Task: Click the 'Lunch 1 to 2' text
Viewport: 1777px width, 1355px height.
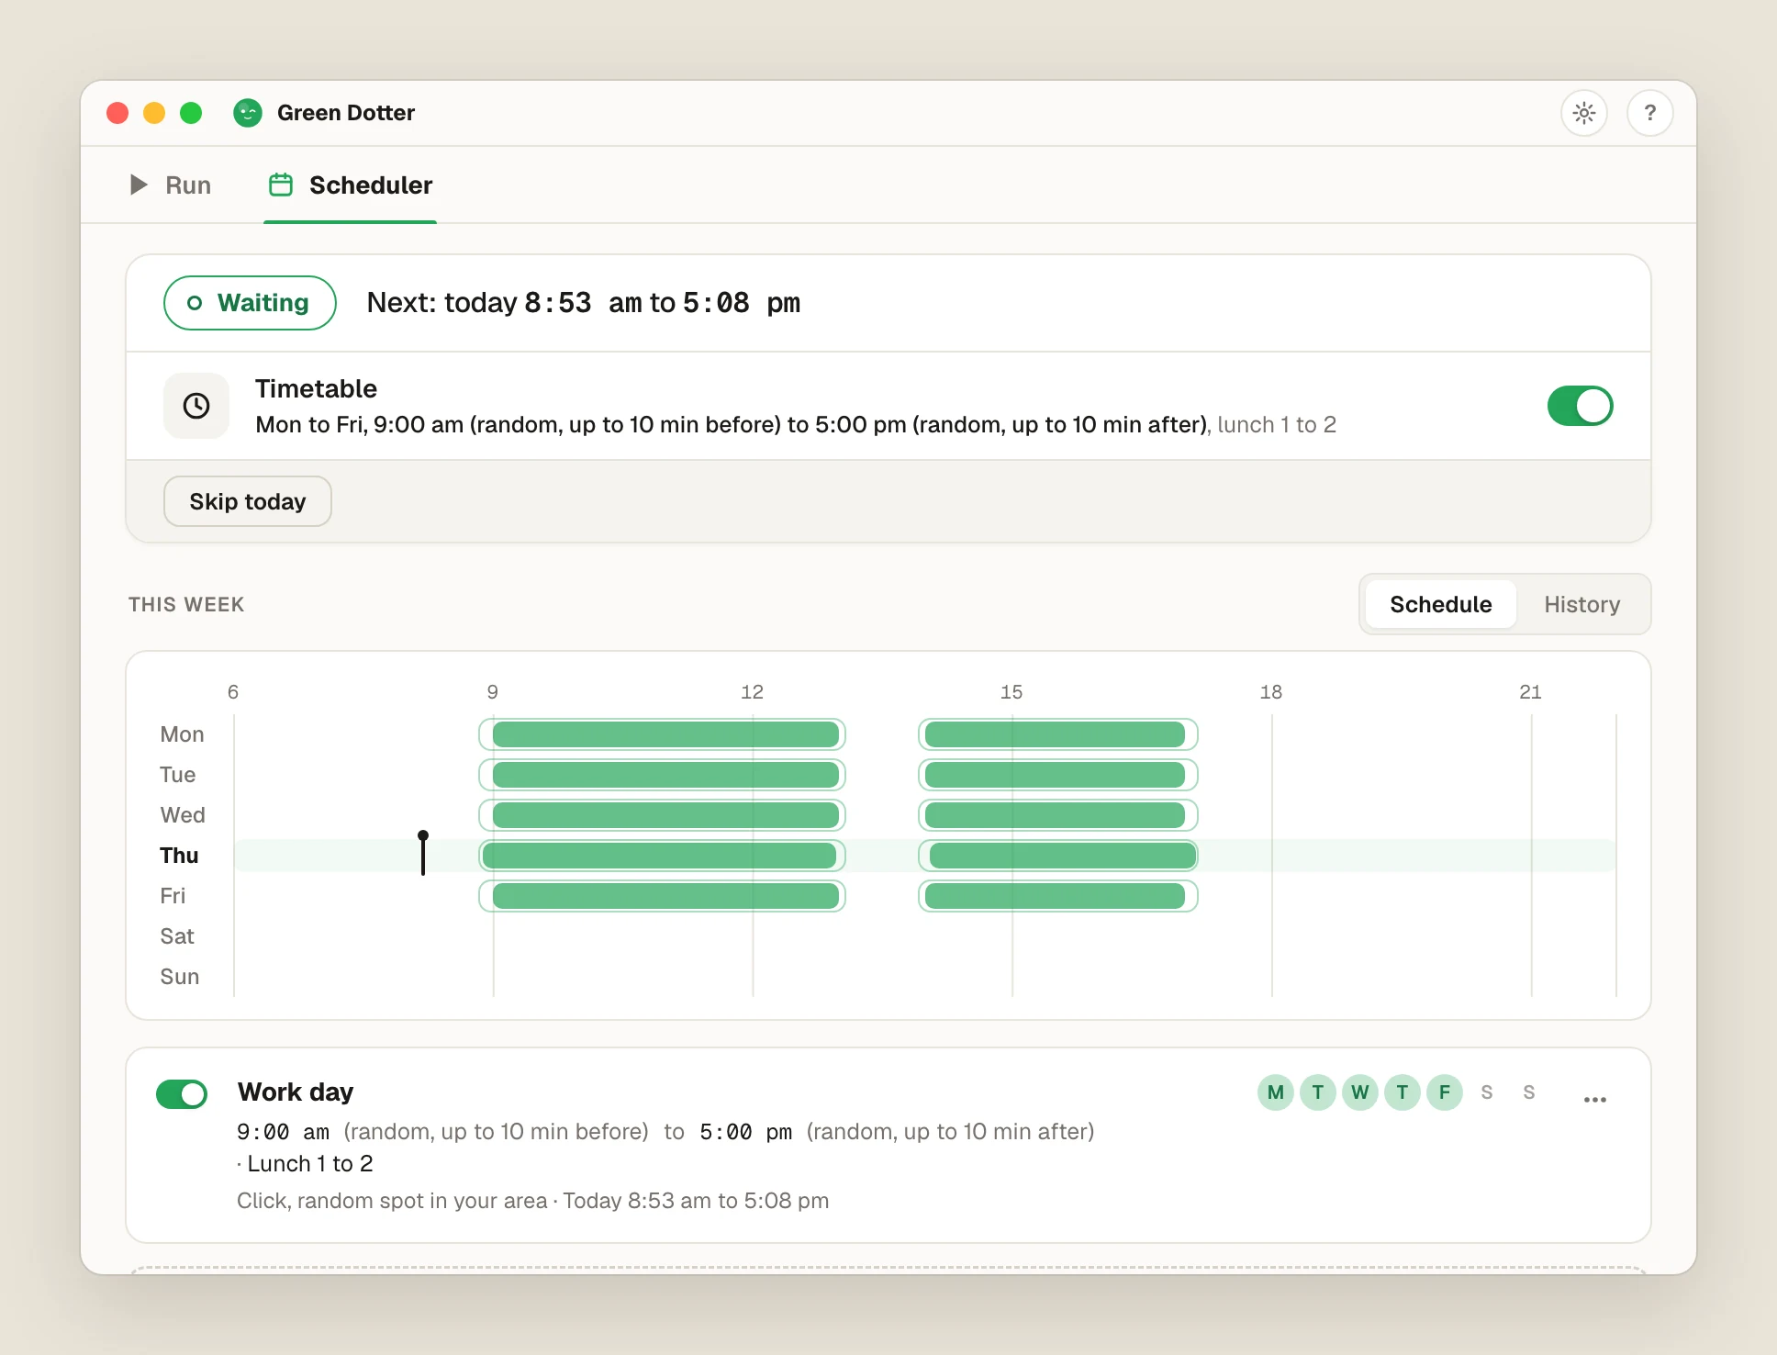Action: point(310,1164)
